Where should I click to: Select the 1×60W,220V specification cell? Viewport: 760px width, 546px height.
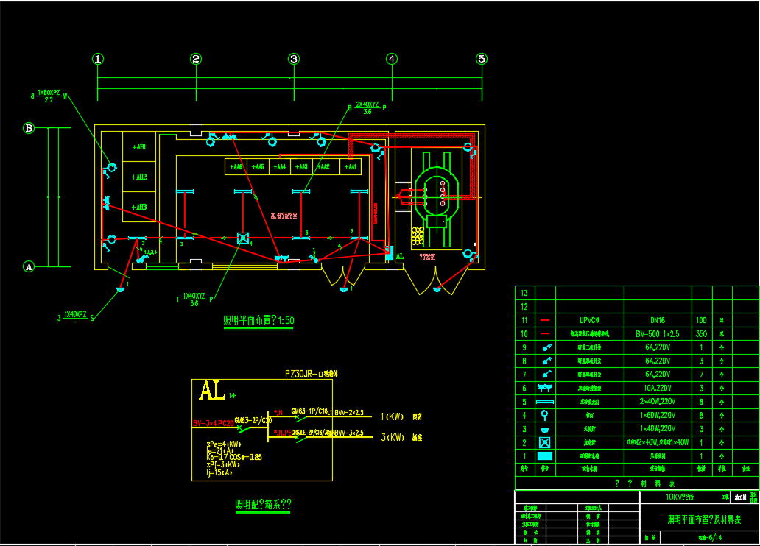(x=658, y=415)
